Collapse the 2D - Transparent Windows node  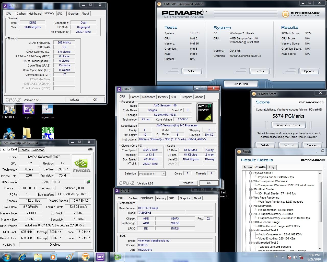(251, 181)
